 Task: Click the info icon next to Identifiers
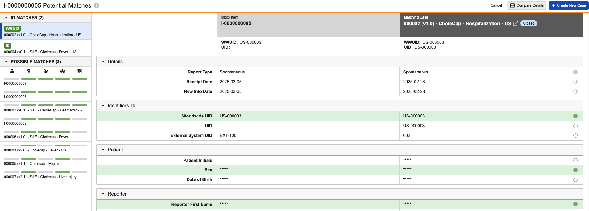click(133, 106)
